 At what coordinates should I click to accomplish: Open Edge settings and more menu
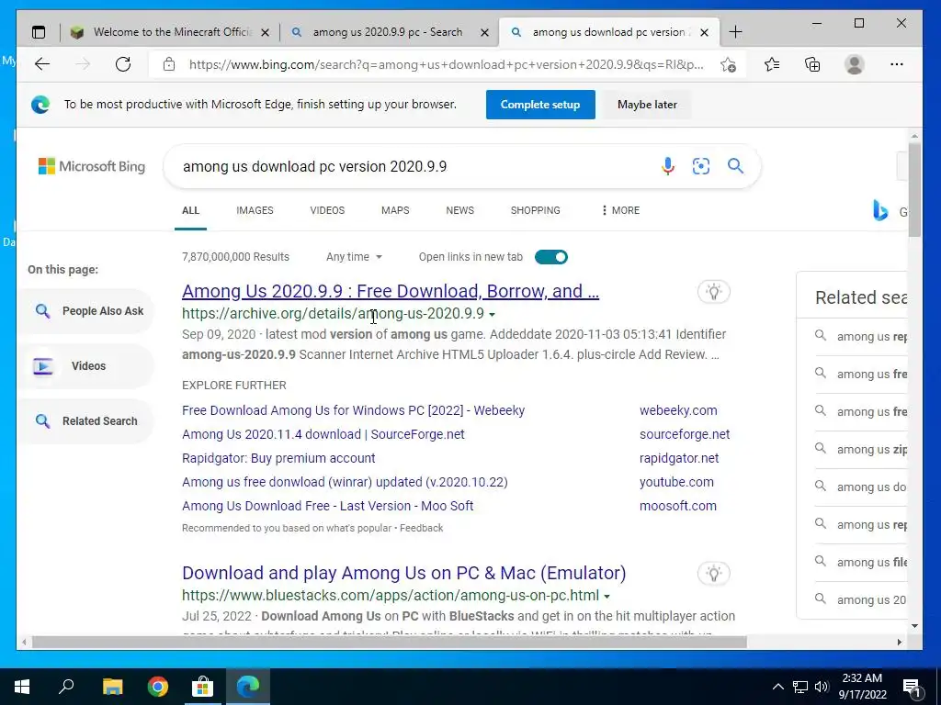point(897,64)
